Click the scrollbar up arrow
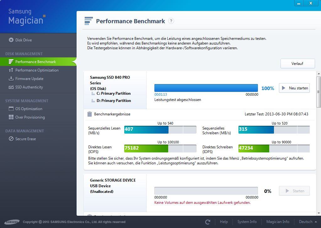This screenshot has height=228, width=321. click(x=319, y=74)
